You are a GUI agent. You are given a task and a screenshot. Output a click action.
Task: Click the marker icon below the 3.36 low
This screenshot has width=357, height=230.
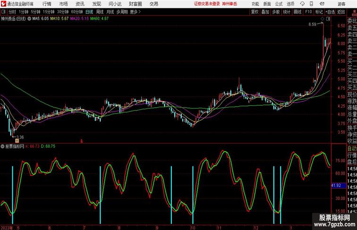pos(17,141)
